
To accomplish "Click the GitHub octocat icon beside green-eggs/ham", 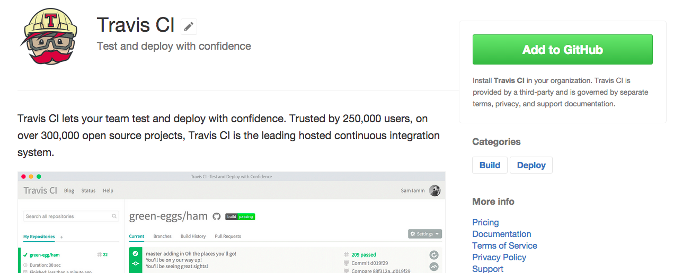I will coord(216,216).
